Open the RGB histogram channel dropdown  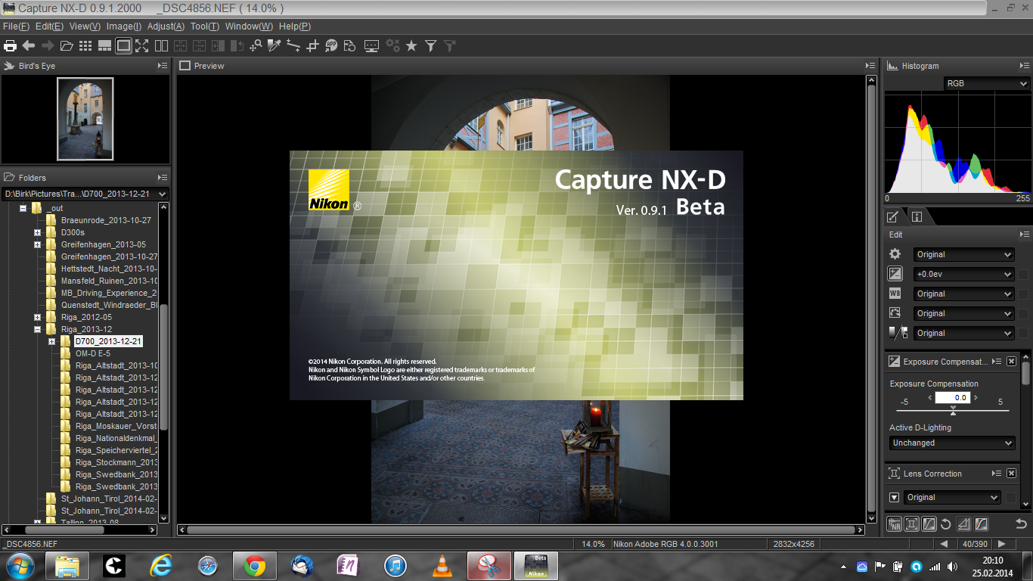[x=987, y=84]
